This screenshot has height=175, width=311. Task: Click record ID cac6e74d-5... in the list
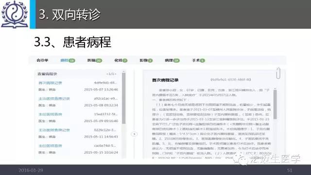pyautogui.click(x=105, y=146)
